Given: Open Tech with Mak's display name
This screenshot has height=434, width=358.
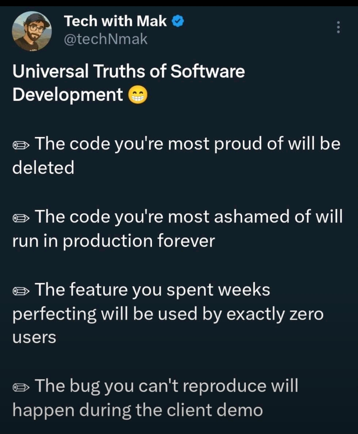Looking at the screenshot, I should [114, 20].
